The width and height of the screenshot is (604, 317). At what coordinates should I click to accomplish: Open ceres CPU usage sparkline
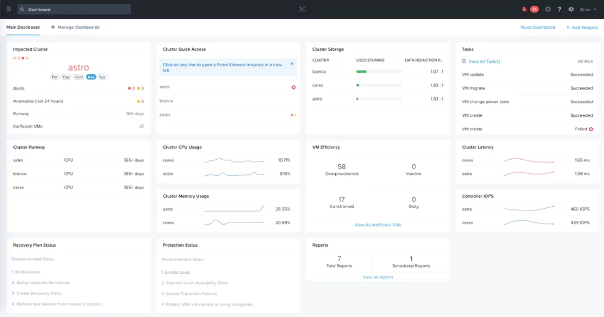(234, 161)
